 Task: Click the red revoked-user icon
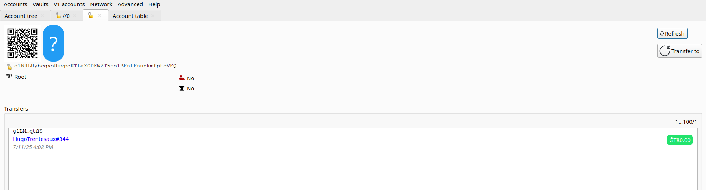pos(182,78)
